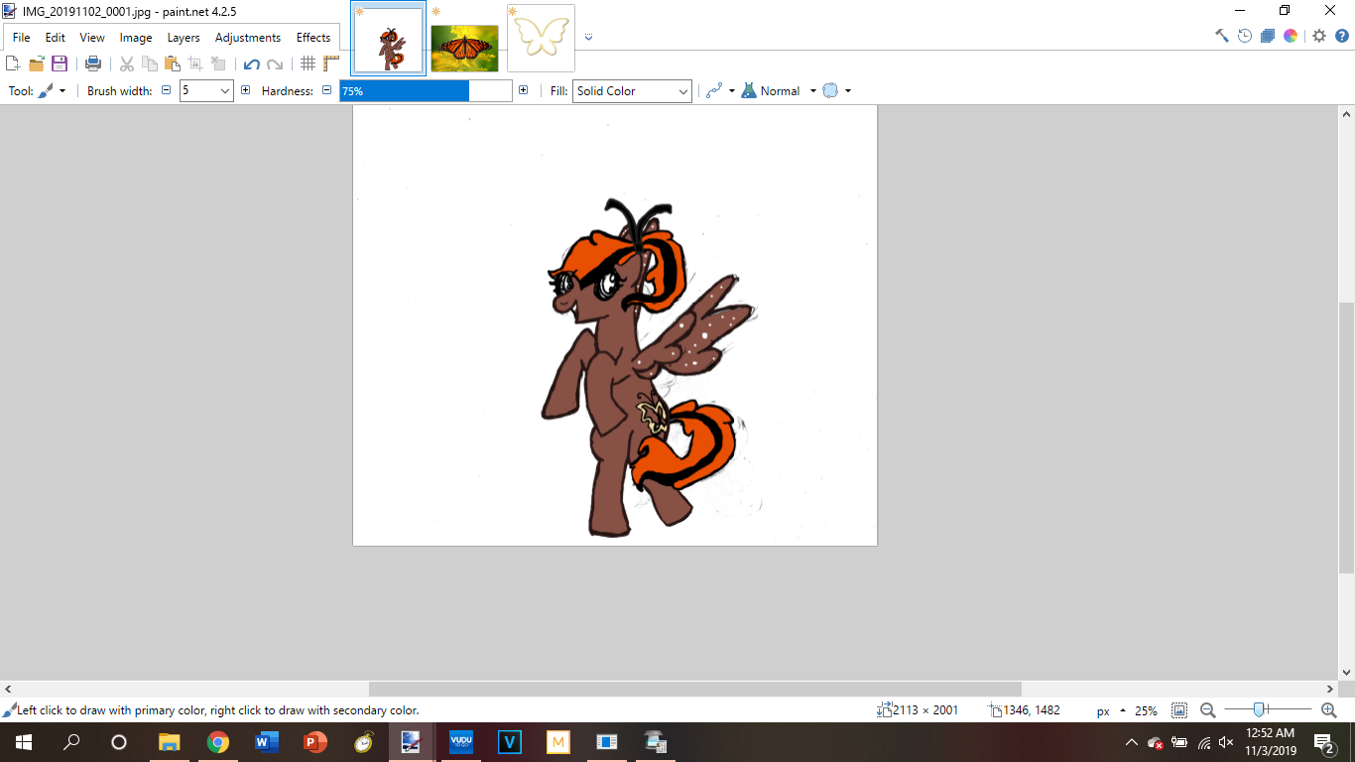The image size is (1355, 762).
Task: Toggle the pixel grid display
Action: tap(308, 63)
